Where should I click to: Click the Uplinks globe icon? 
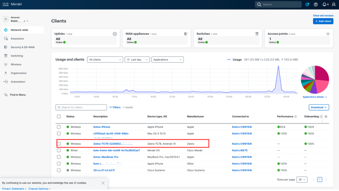(115, 34)
